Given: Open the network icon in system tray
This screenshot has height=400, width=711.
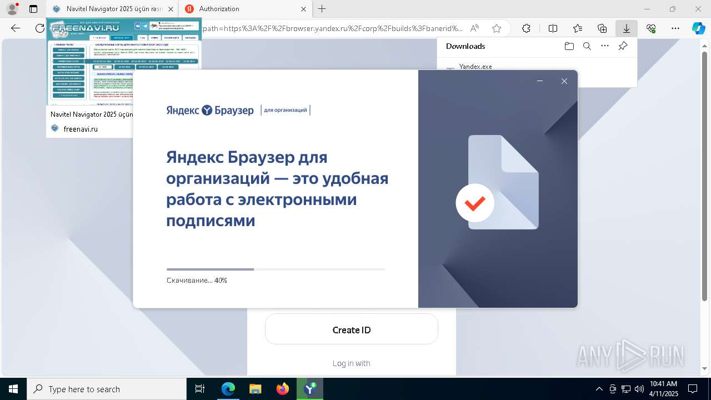Looking at the screenshot, I should point(626,389).
